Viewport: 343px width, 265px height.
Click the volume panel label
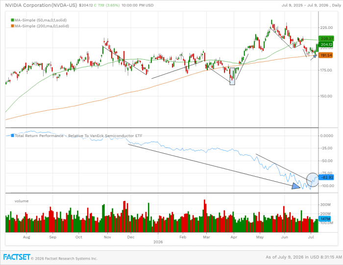[x=22, y=201]
